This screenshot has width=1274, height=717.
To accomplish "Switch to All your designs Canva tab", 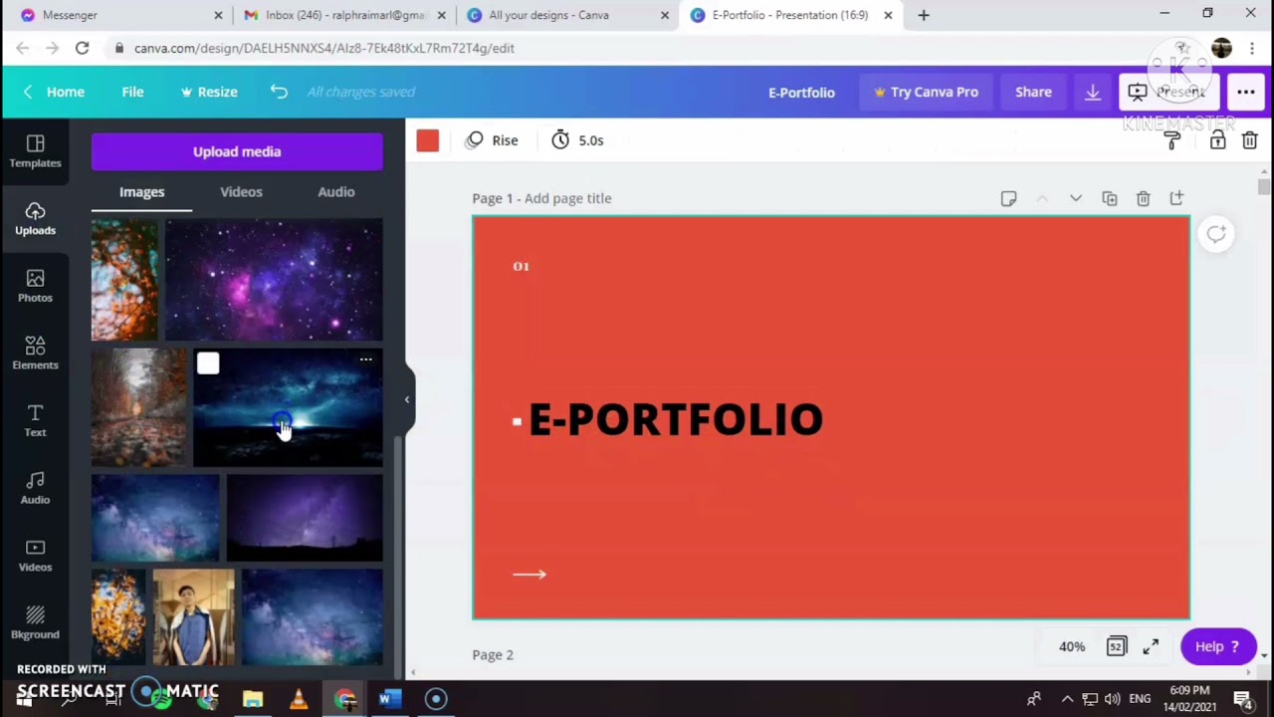I will coord(568,15).
